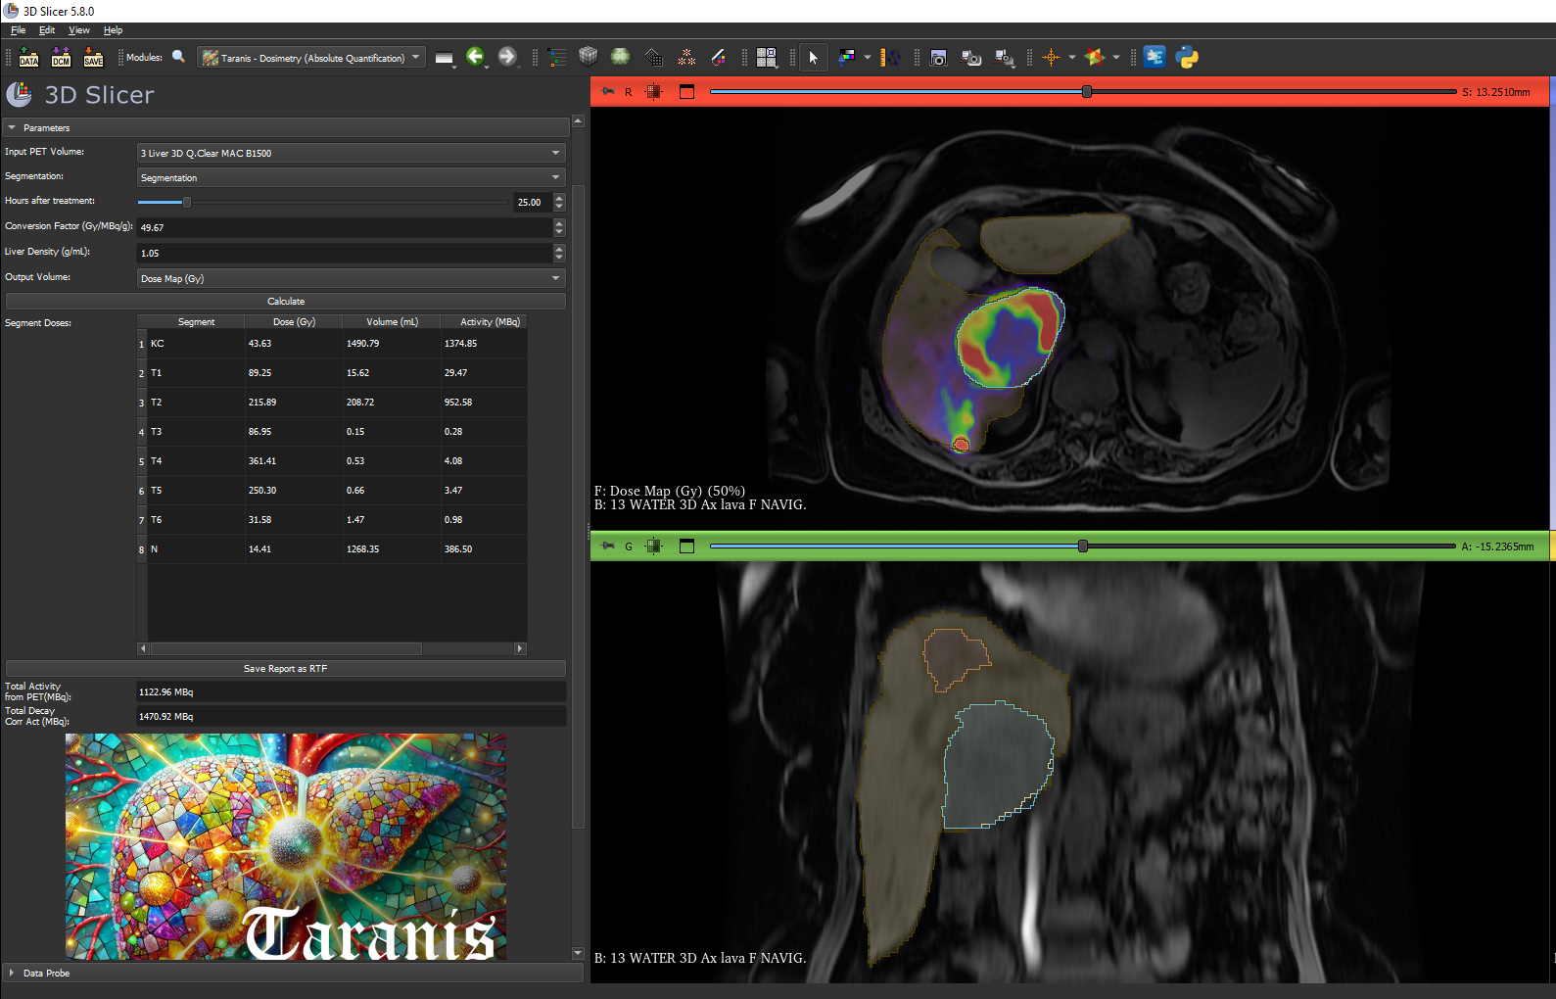The height and width of the screenshot is (999, 1556).
Task: Select the KC segment cell
Action: (196, 344)
